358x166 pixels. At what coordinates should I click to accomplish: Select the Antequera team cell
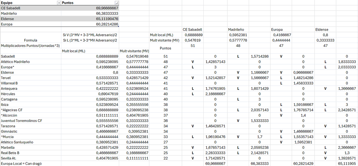pyautogui.click(x=30, y=88)
